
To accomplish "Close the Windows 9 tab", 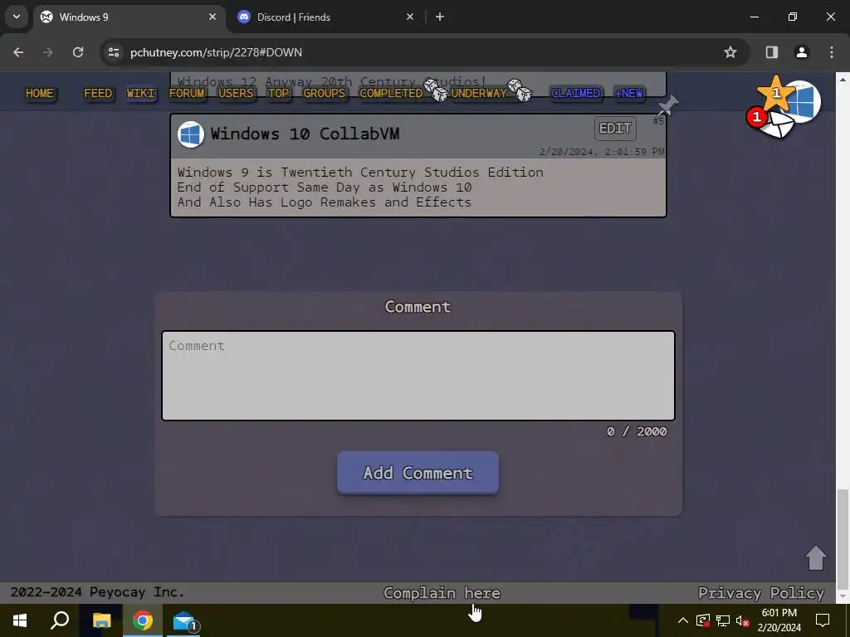I will [x=212, y=17].
